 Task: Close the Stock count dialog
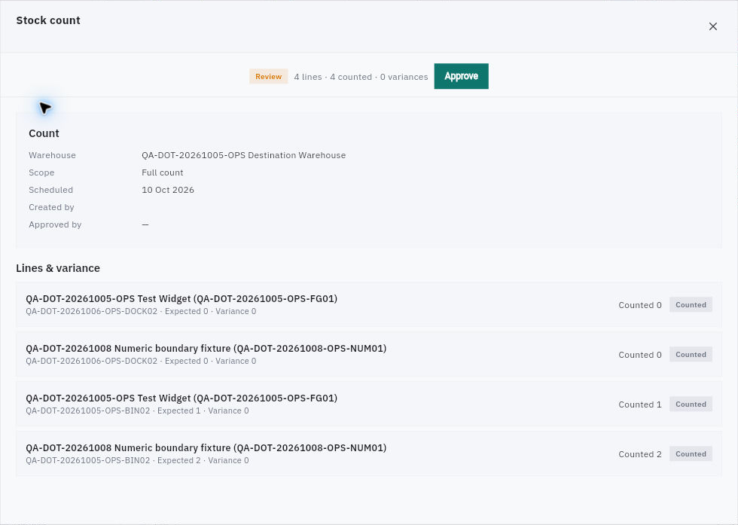tap(712, 26)
